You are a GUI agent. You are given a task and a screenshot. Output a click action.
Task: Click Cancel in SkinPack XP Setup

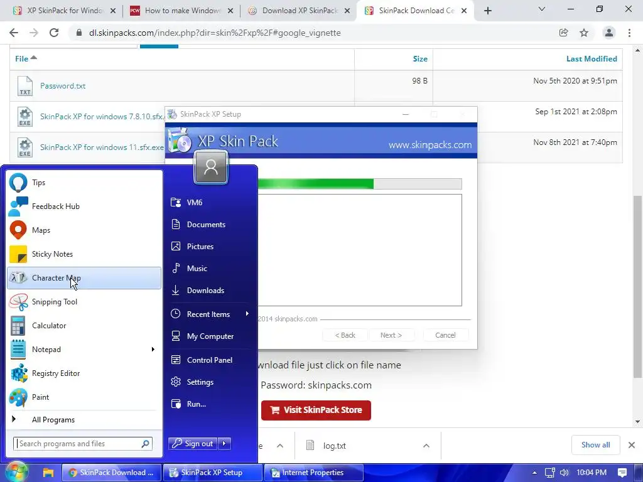[445, 335]
